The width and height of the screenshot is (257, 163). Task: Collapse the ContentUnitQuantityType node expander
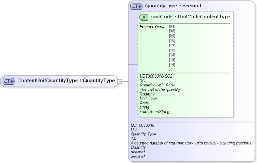(120, 81)
